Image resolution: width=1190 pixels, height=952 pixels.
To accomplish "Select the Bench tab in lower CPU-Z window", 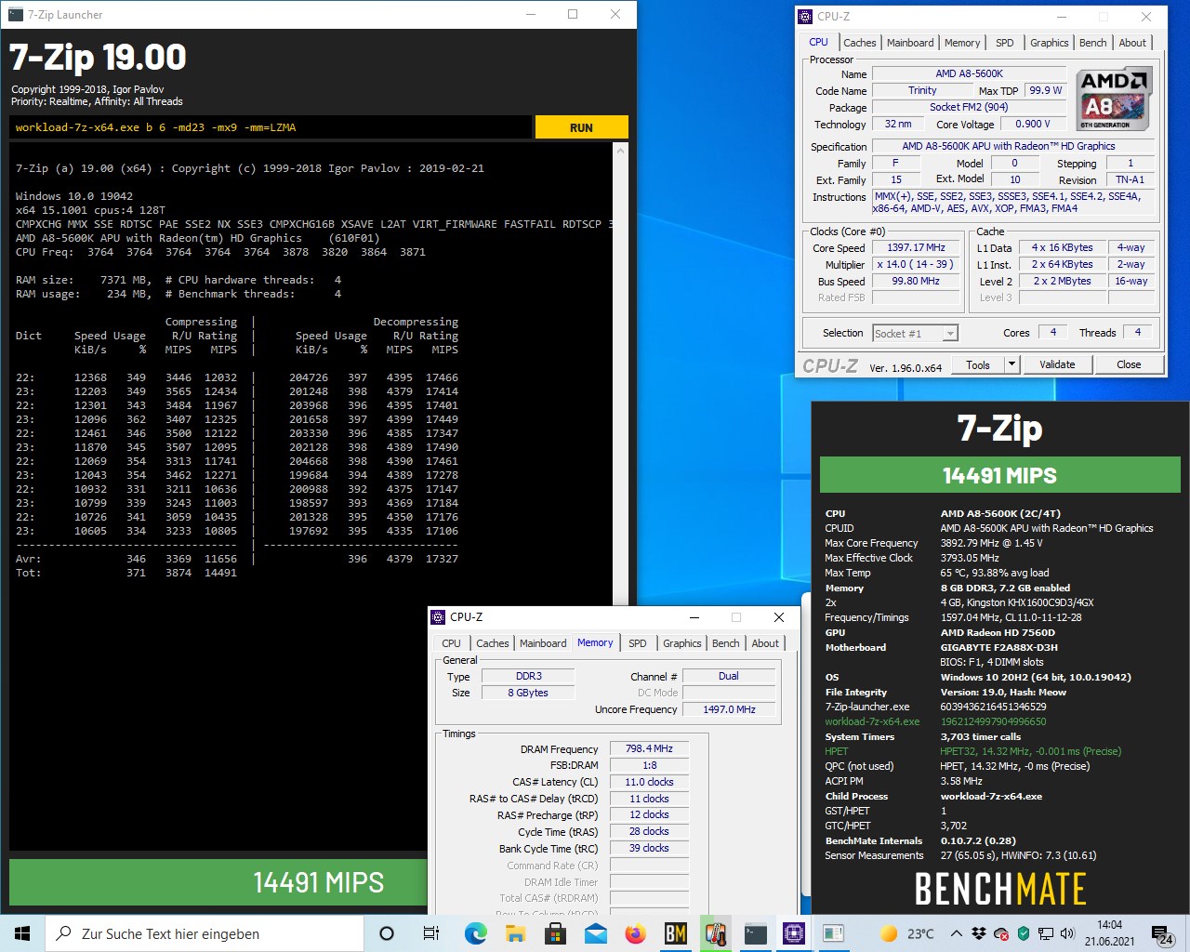I will pos(726,643).
